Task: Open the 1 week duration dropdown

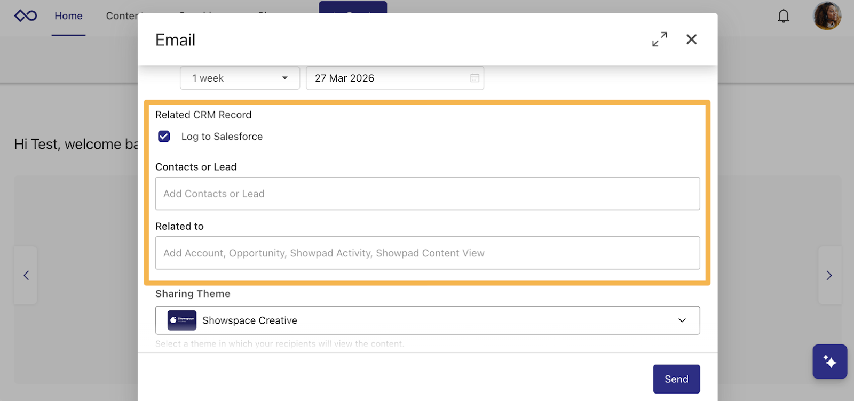Action: coord(240,78)
